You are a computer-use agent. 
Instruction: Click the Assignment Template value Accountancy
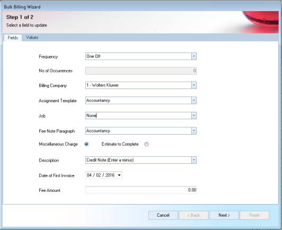pos(98,101)
